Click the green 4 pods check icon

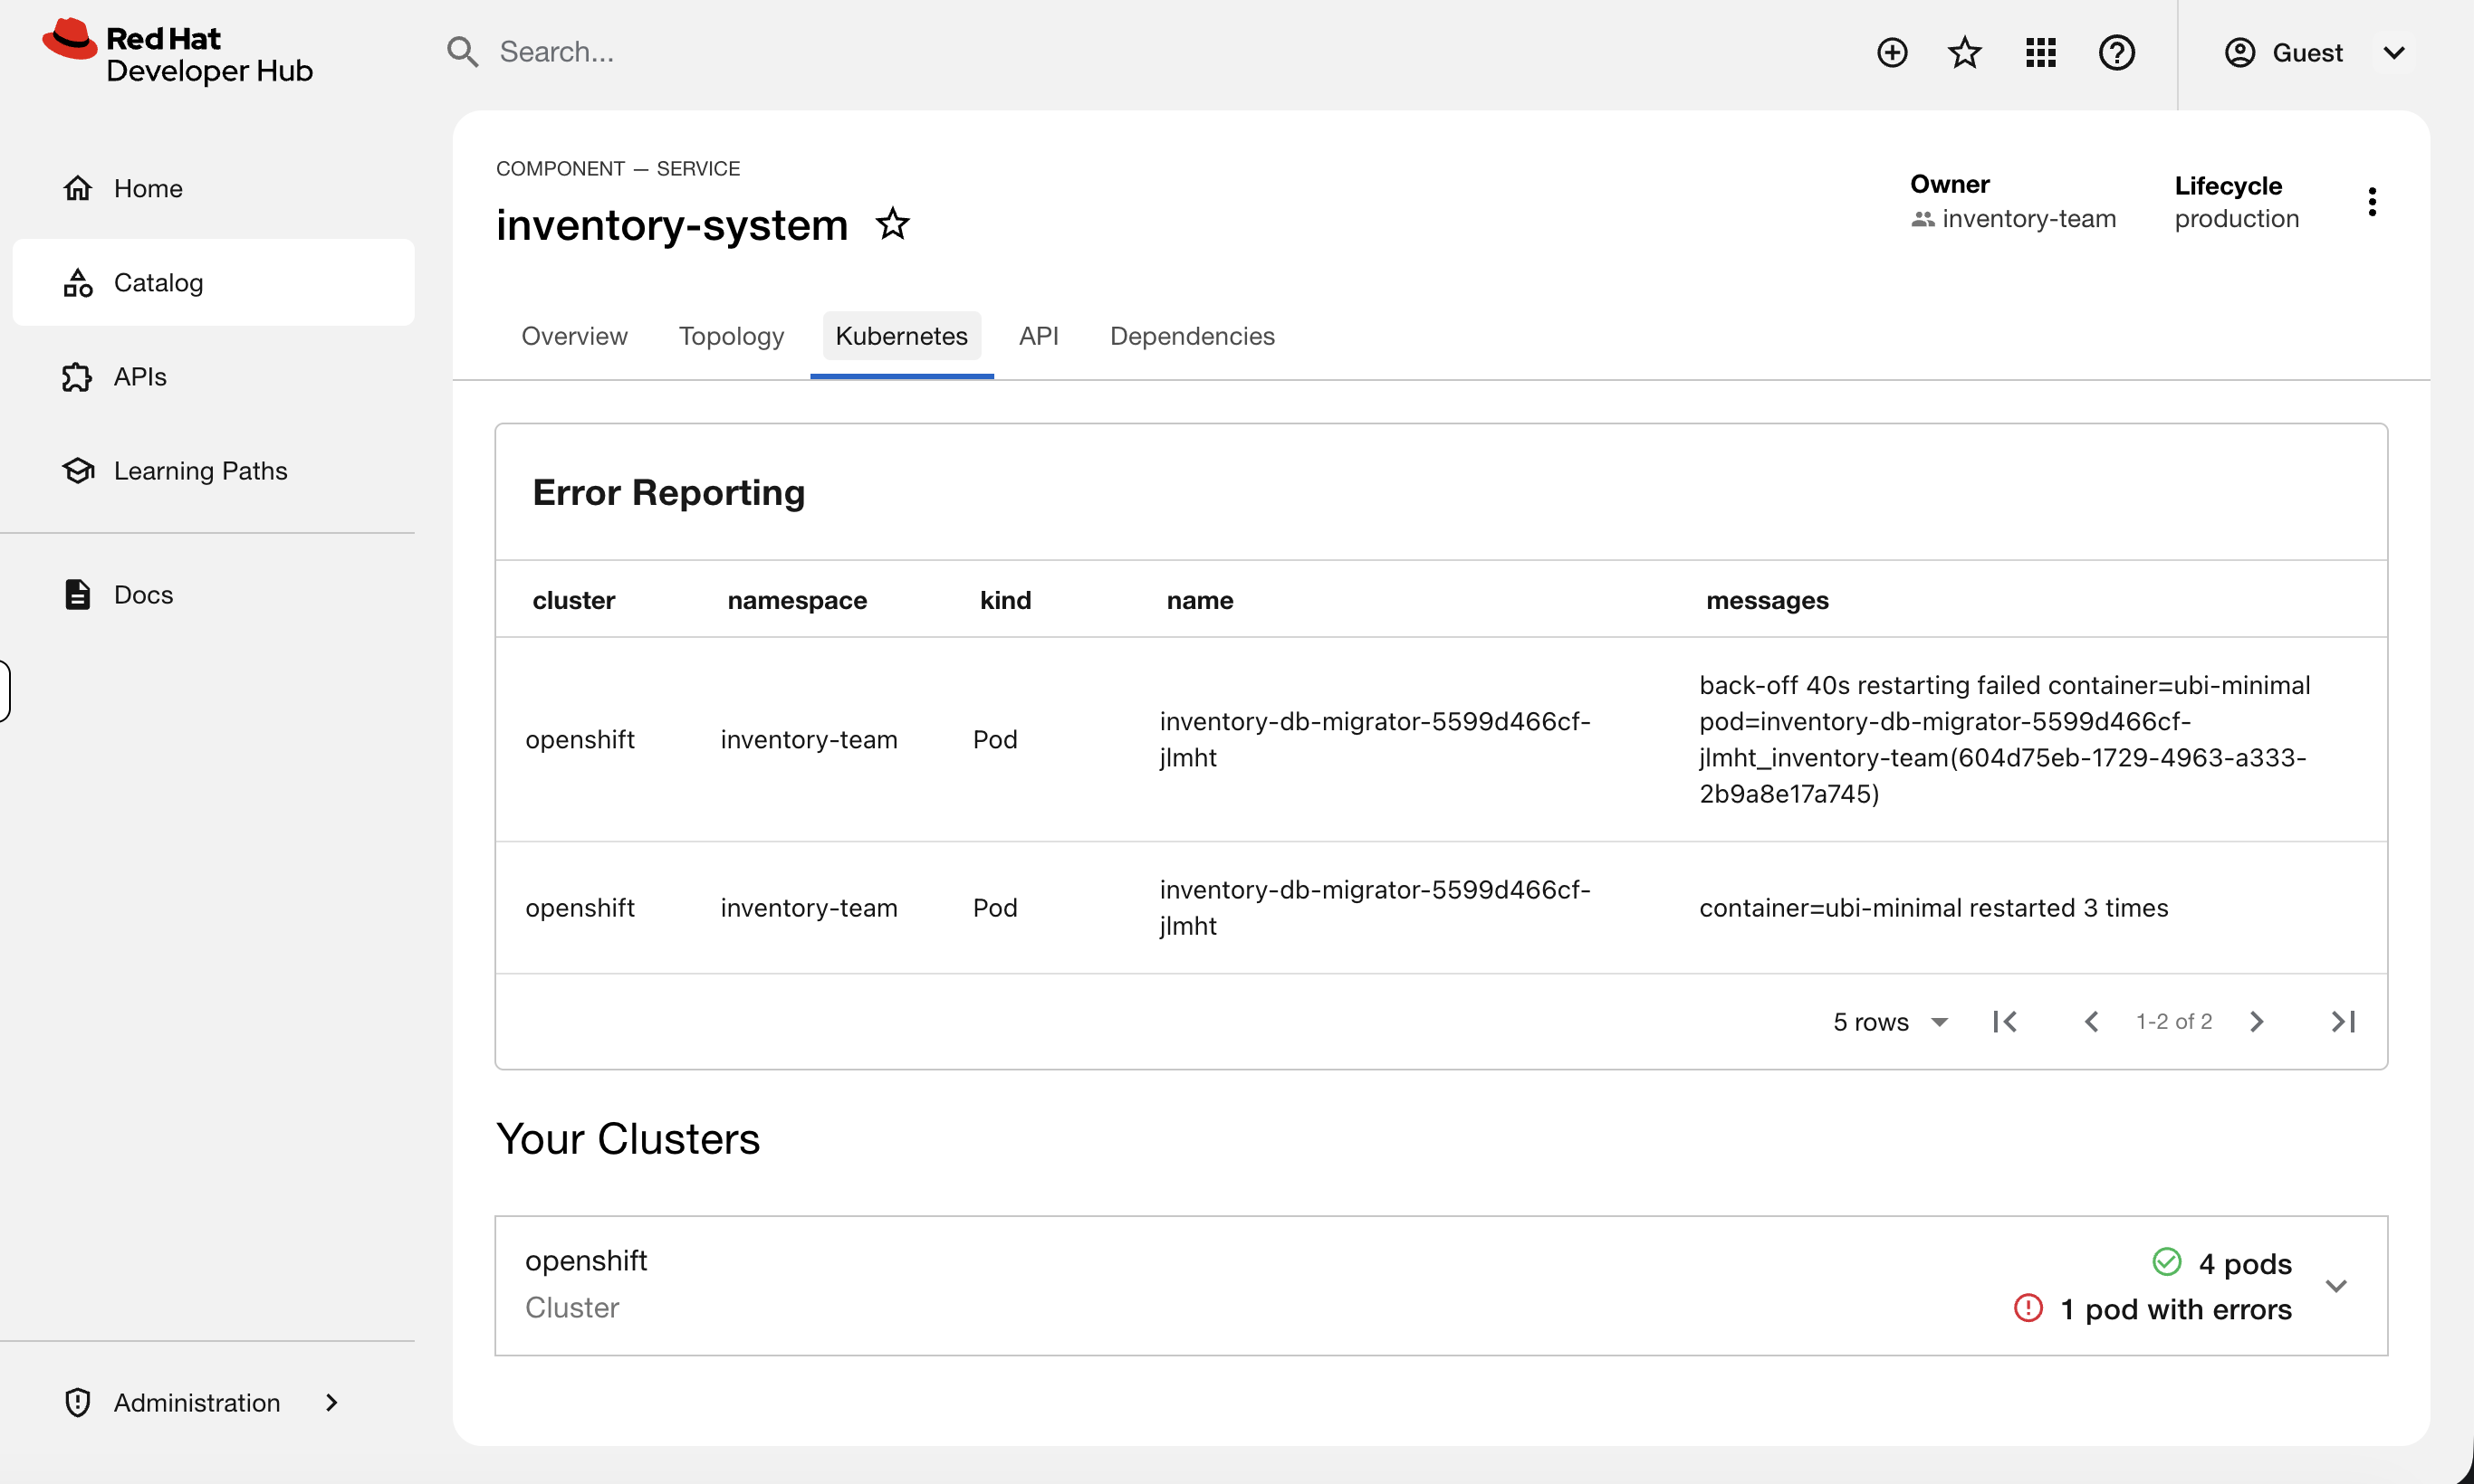[2167, 1262]
